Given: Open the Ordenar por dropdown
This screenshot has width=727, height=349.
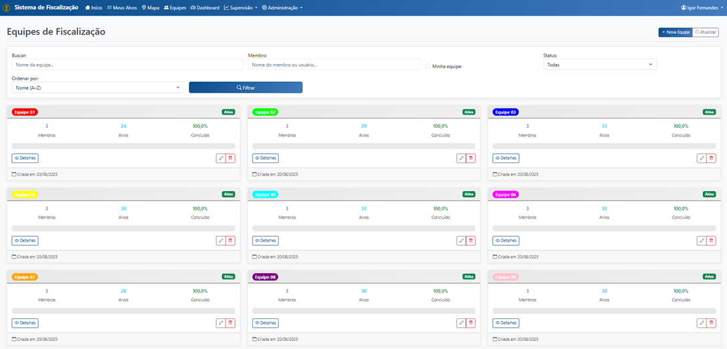Looking at the screenshot, I should point(97,87).
